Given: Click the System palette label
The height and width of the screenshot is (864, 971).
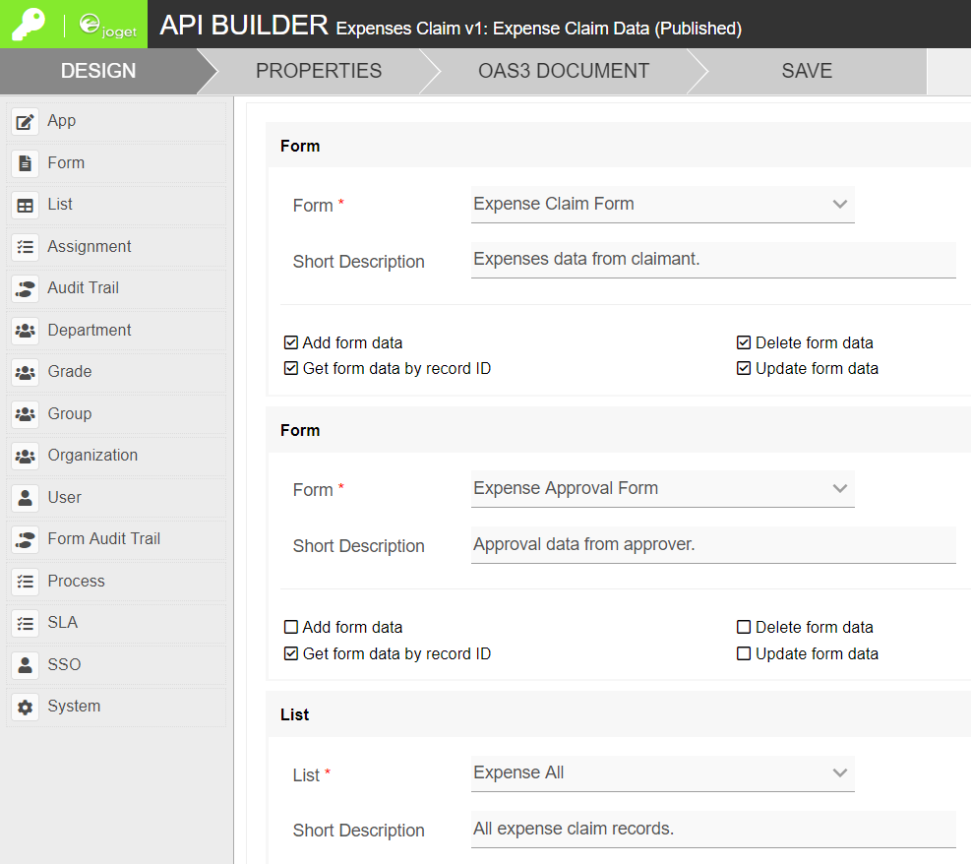Looking at the screenshot, I should (x=74, y=707).
